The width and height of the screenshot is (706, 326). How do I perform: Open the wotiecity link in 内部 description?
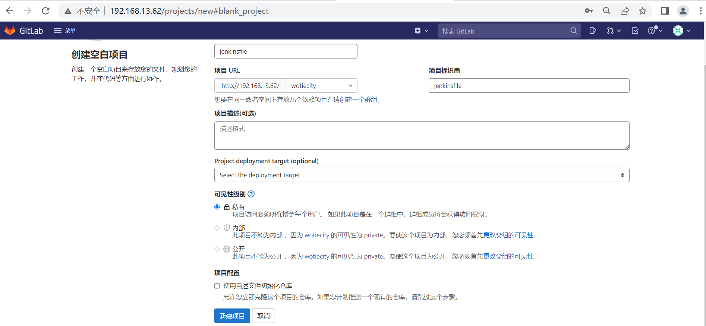(x=317, y=235)
